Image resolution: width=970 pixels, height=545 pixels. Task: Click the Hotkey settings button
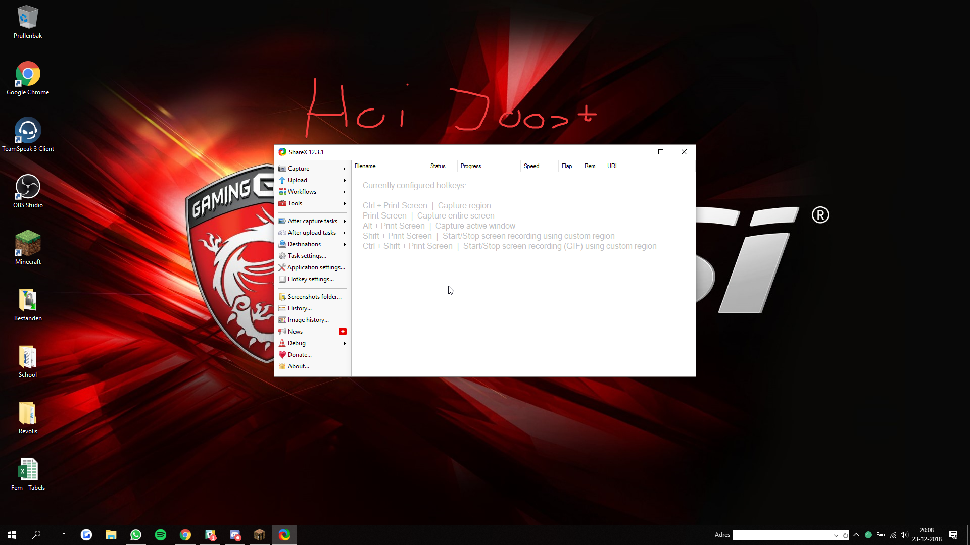[310, 279]
